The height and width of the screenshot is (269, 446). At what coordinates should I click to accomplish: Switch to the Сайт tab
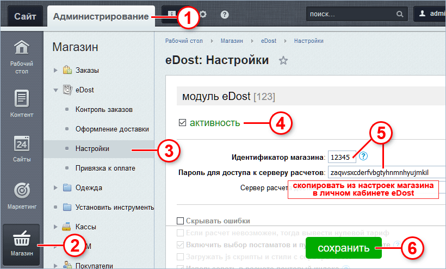point(25,16)
